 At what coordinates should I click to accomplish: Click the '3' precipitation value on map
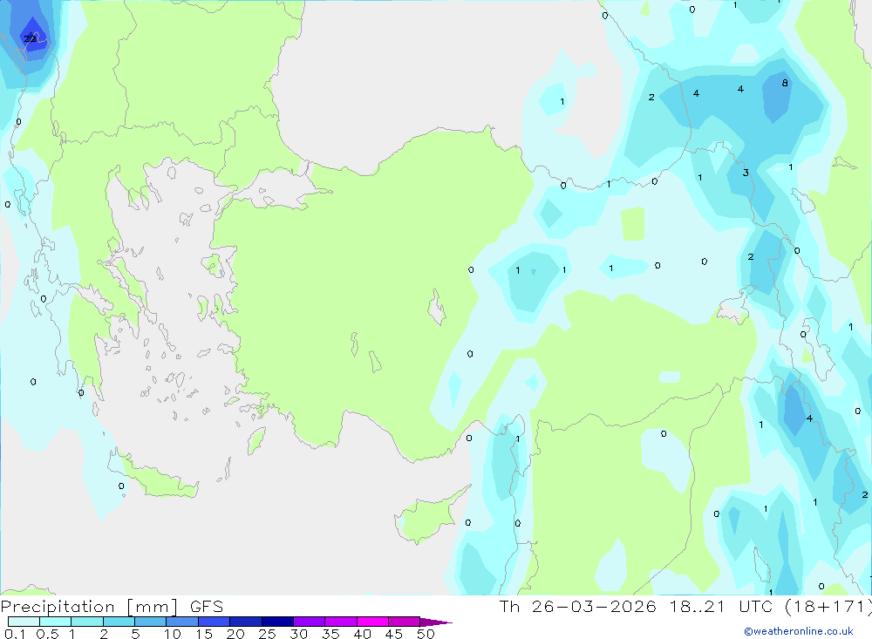pos(746,173)
